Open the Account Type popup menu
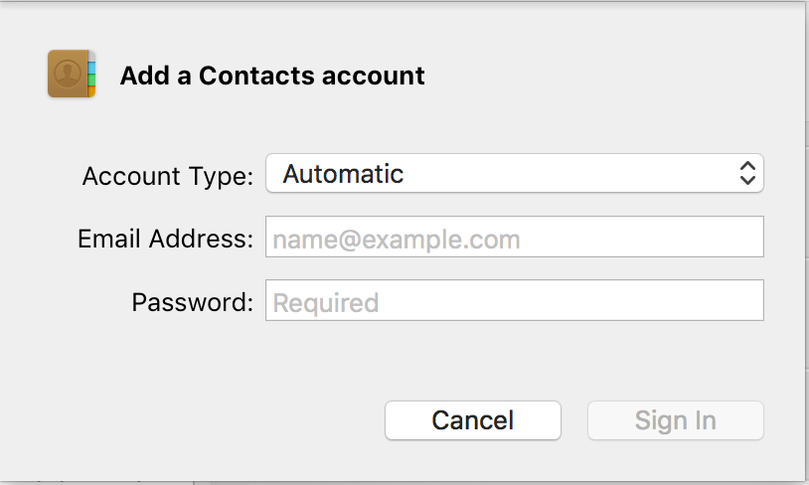Viewport: 809px width, 485px height. (x=515, y=173)
